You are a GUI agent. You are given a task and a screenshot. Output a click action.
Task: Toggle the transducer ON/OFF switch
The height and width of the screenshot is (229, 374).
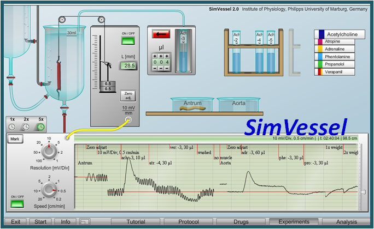129,41
